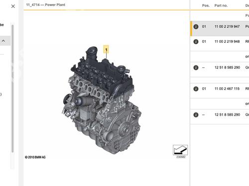Click the © 2010 BMW AG copyright text
This screenshot has height=186, width=249.
(35, 157)
